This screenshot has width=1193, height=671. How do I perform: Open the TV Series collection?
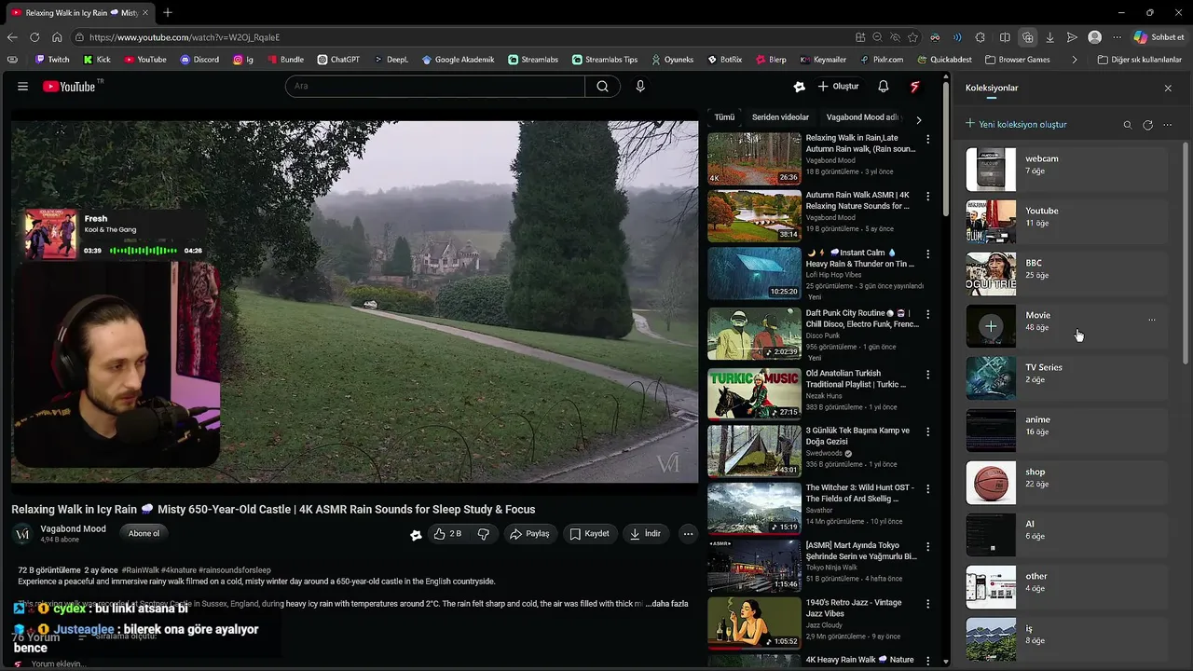pos(1066,378)
